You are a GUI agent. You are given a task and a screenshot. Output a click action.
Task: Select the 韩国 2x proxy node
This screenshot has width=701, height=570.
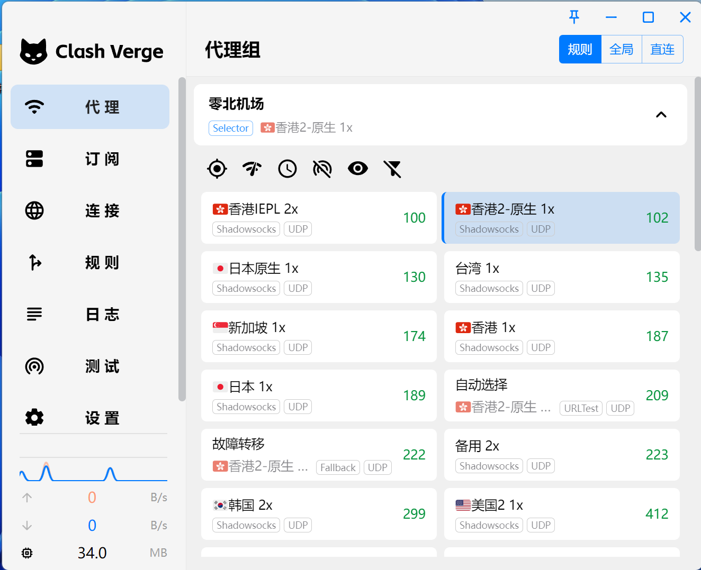pyautogui.click(x=319, y=514)
